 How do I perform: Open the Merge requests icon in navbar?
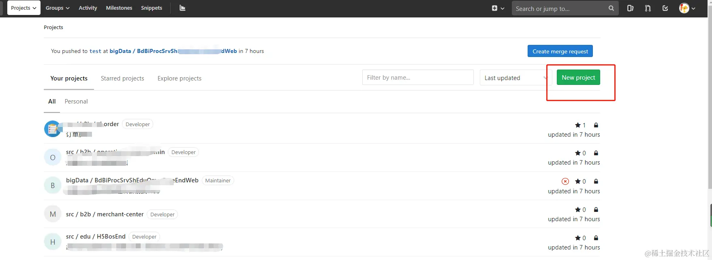648,8
